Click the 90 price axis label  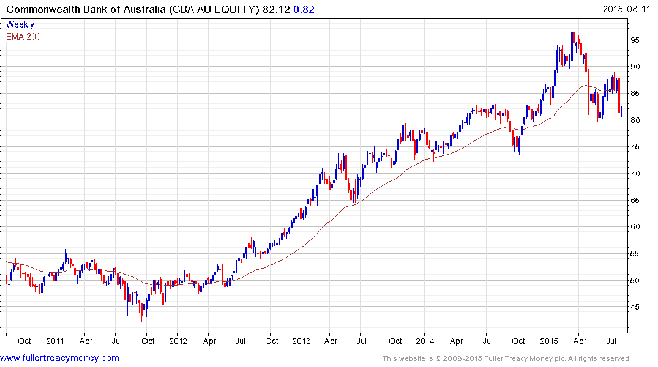(635, 67)
